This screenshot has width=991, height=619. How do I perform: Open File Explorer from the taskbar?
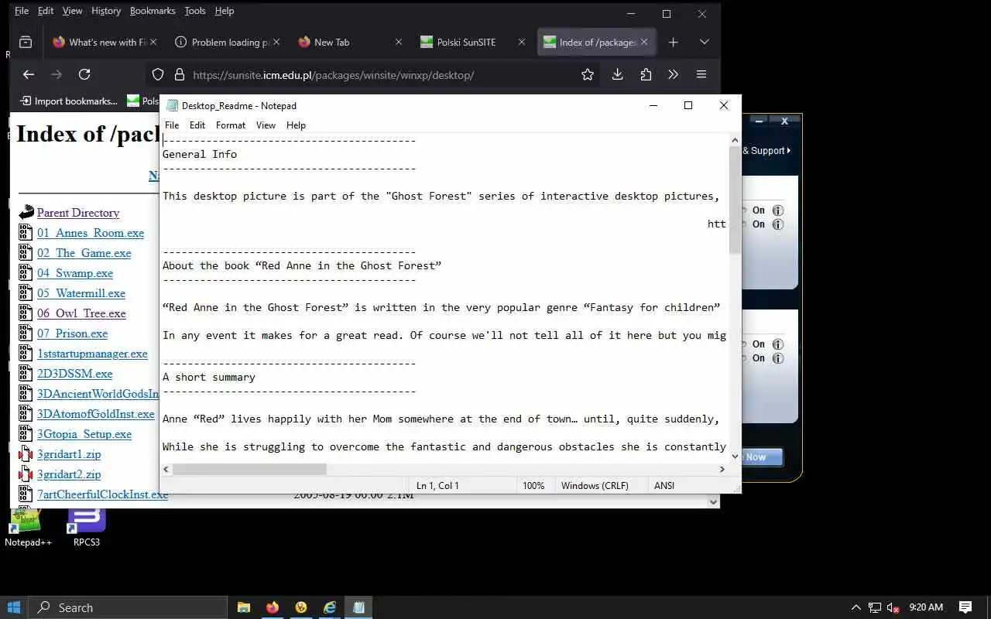coord(244,607)
